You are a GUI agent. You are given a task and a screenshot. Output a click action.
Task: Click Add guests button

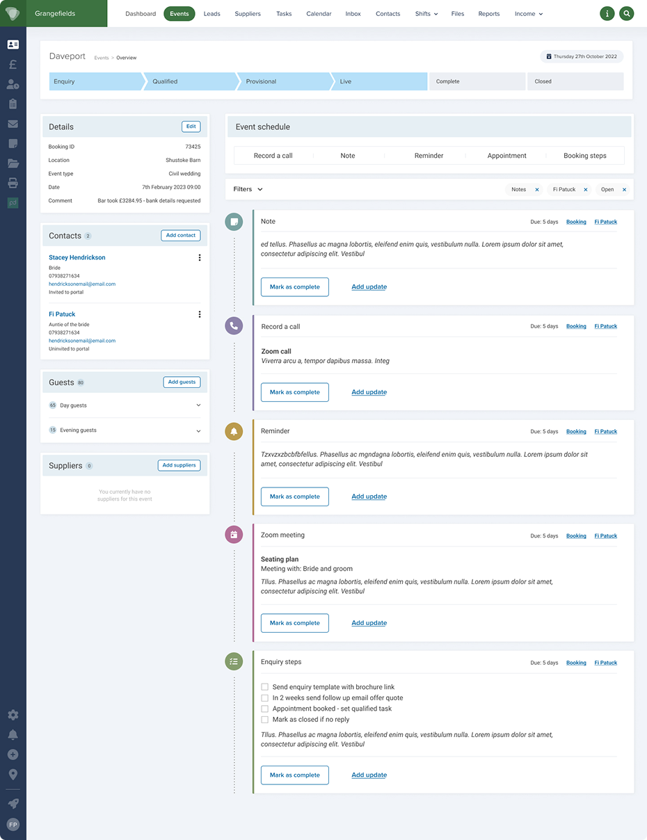click(x=182, y=382)
